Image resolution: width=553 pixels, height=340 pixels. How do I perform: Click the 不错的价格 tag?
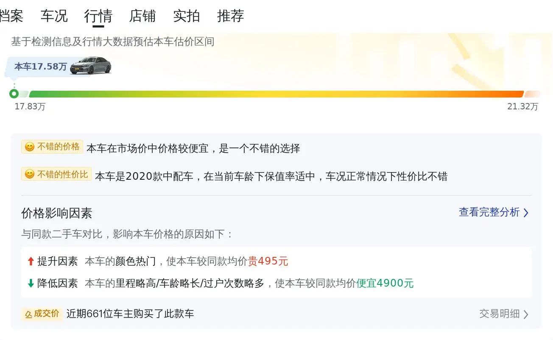(52, 147)
